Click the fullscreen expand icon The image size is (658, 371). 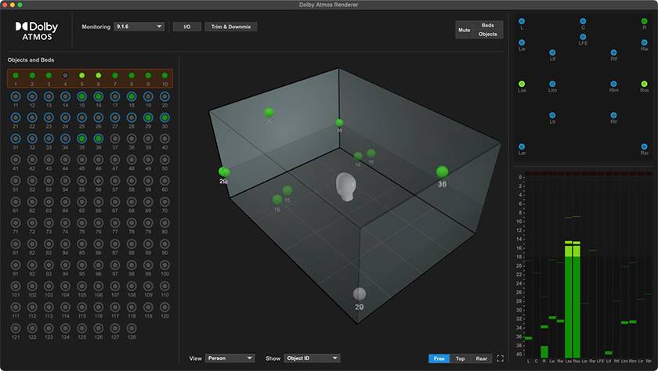tap(501, 358)
